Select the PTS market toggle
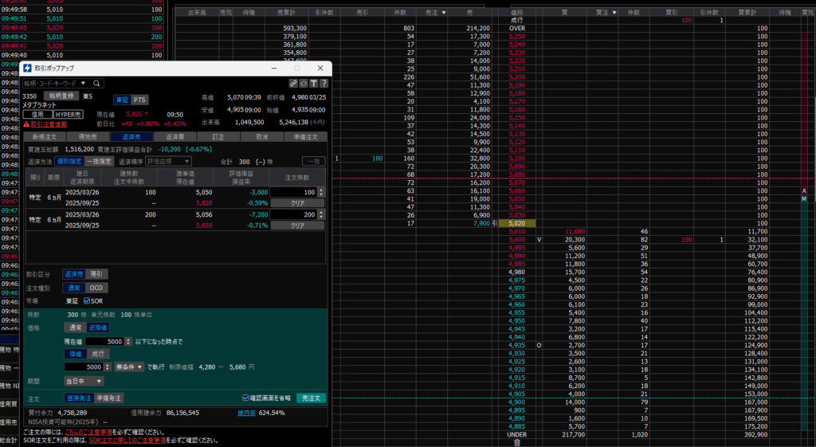Viewport: 816px width, 447px height. pos(139,99)
